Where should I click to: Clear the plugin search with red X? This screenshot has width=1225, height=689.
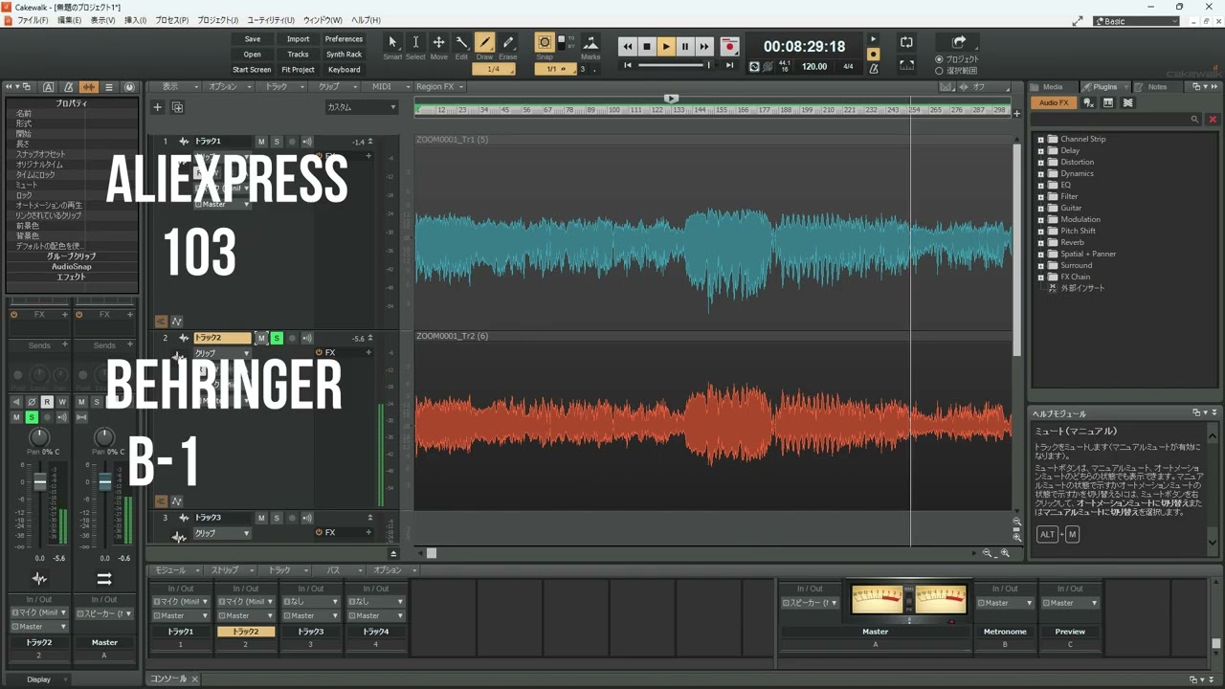click(1213, 120)
